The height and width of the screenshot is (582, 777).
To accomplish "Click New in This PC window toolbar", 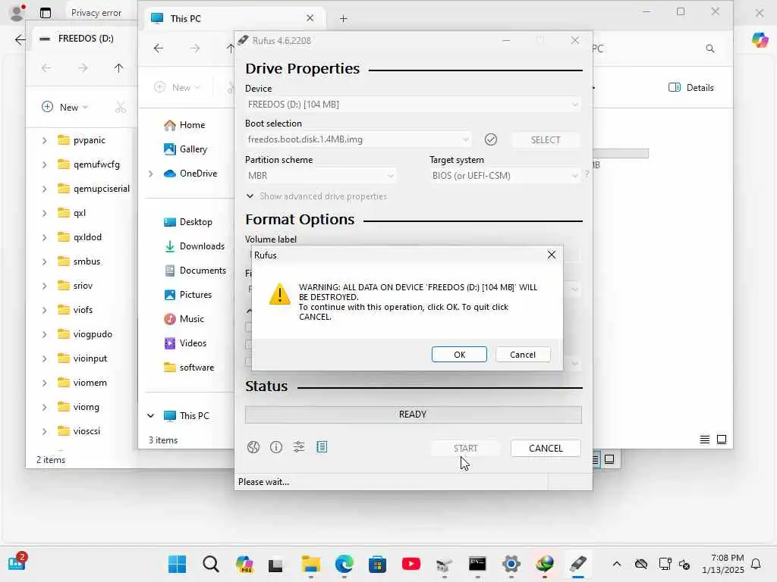I will coord(177,88).
